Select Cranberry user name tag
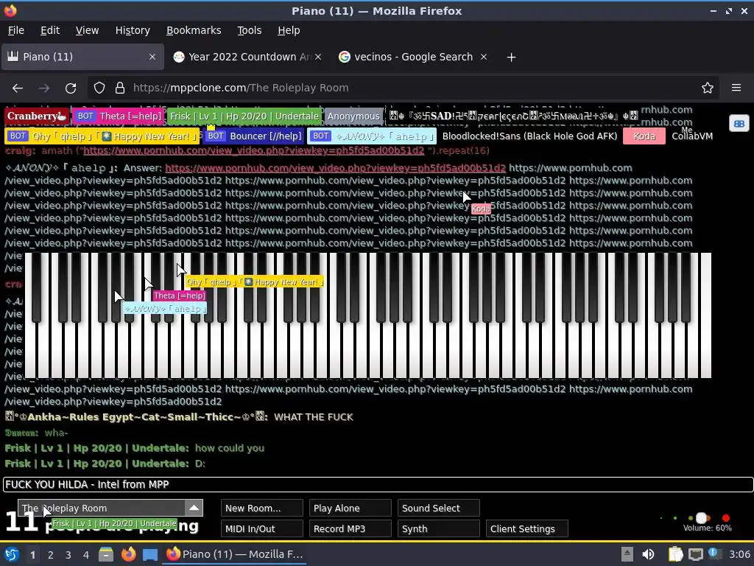This screenshot has height=566, width=754. click(37, 116)
